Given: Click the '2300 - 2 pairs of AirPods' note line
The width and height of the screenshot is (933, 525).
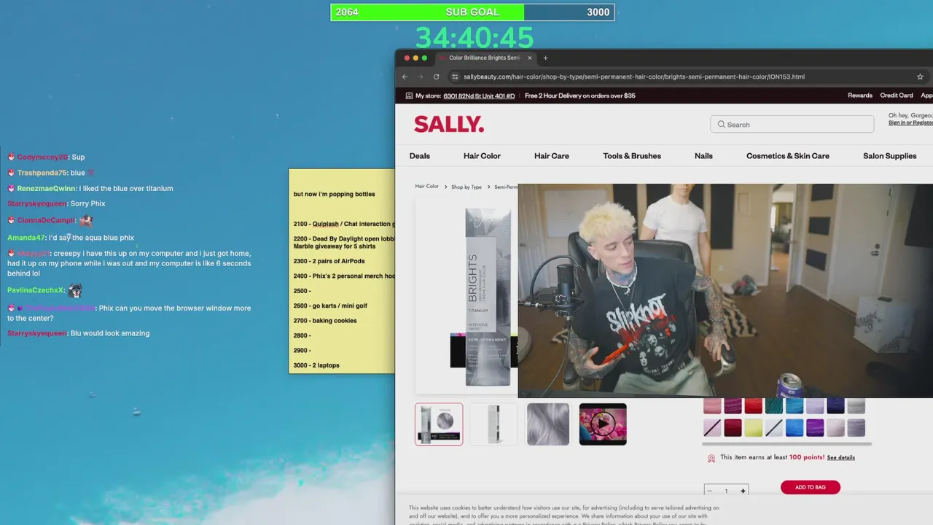Looking at the screenshot, I should click(x=329, y=261).
